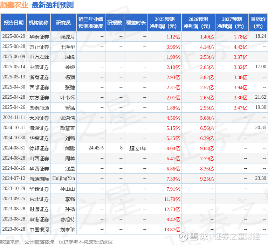Click the target price 19.30
This screenshot has width=268, height=245.
(x=261, y=107)
